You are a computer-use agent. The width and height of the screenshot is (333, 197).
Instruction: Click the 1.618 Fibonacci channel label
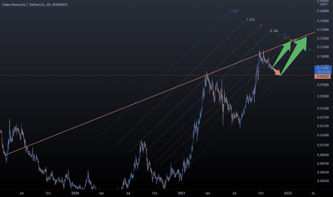(x=234, y=11)
